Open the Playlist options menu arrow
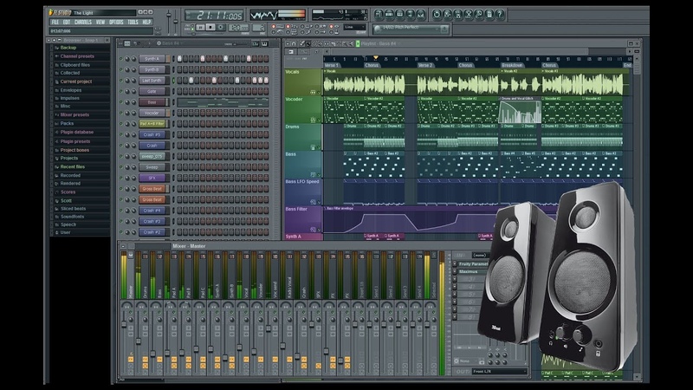Screen dimensions: 693x390 [x=287, y=43]
